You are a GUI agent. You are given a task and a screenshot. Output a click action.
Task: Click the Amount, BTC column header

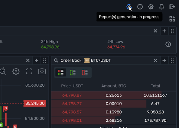[114, 86]
